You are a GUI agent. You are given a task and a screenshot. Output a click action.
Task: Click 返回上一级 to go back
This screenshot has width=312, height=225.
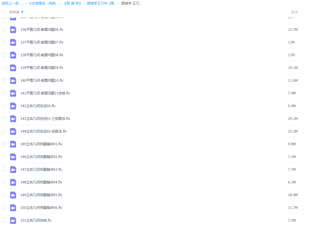click(x=10, y=3)
